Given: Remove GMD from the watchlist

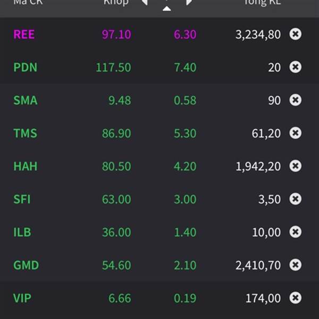Looking at the screenshot, I should pyautogui.click(x=295, y=265).
